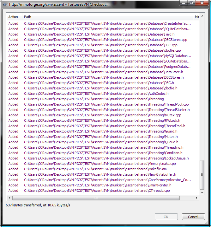Image resolution: width=211 pixels, height=227 pixels.
Task: Click the TortoiseSVN title bar icon
Action: 5,4
